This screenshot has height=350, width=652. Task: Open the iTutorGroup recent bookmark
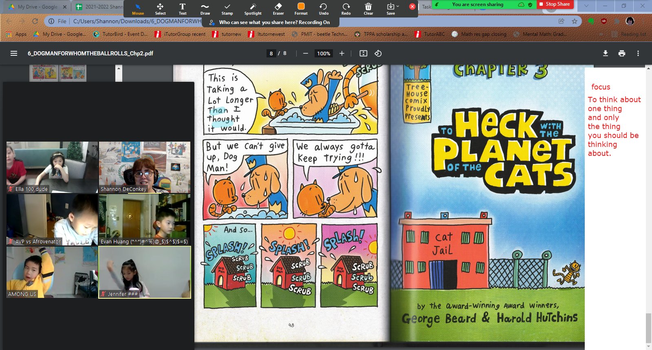point(180,34)
